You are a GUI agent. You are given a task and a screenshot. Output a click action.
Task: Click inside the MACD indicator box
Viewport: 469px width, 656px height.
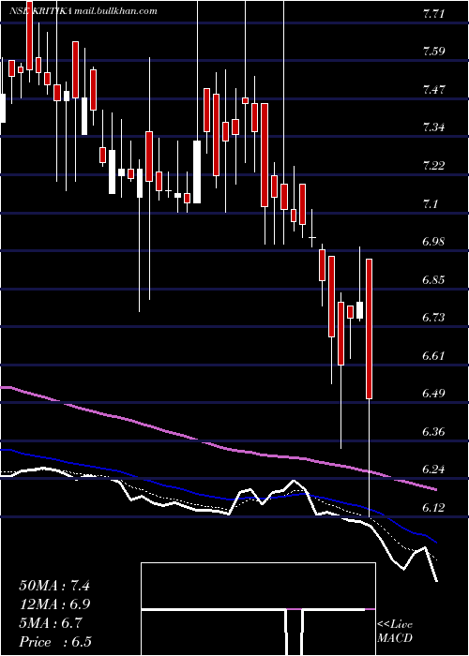(258, 609)
